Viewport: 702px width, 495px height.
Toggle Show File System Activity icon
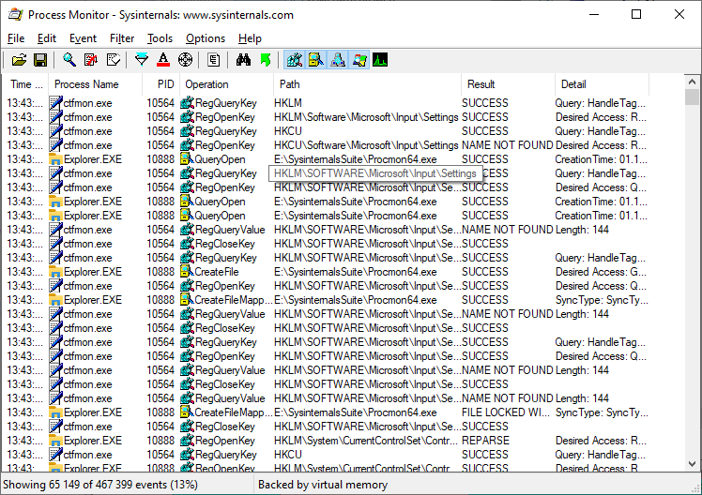[x=316, y=60]
